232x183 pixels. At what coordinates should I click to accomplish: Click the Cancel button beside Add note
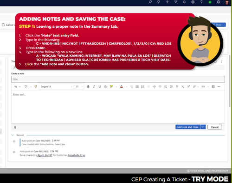coord(214,127)
